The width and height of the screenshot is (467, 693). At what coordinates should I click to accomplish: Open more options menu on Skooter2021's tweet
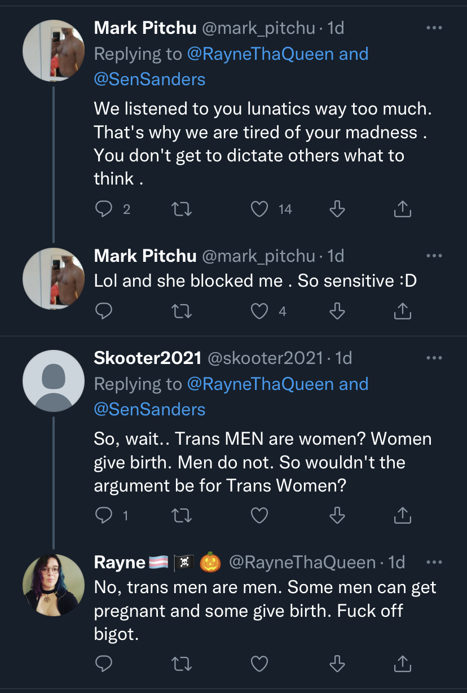pos(434,358)
